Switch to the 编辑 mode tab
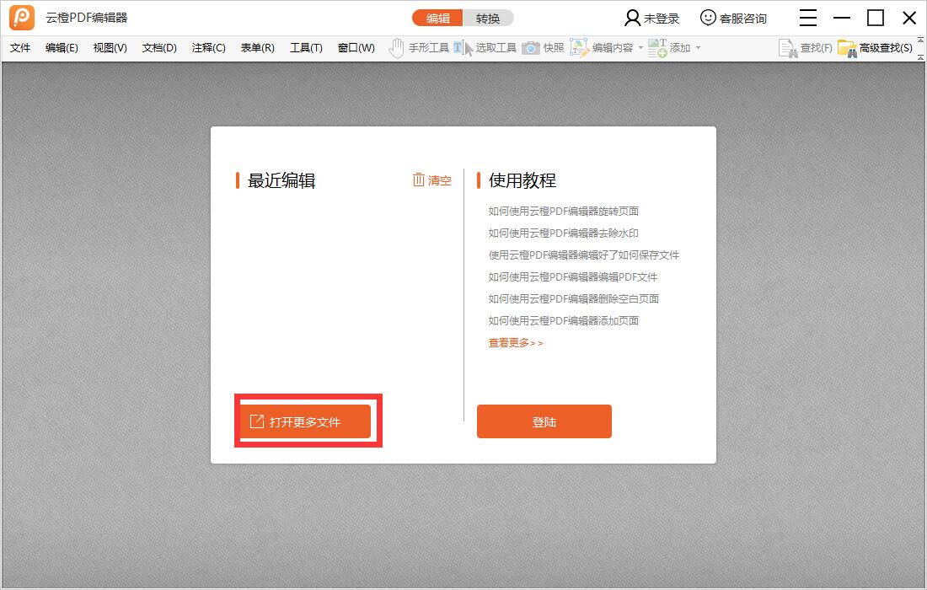 point(437,19)
